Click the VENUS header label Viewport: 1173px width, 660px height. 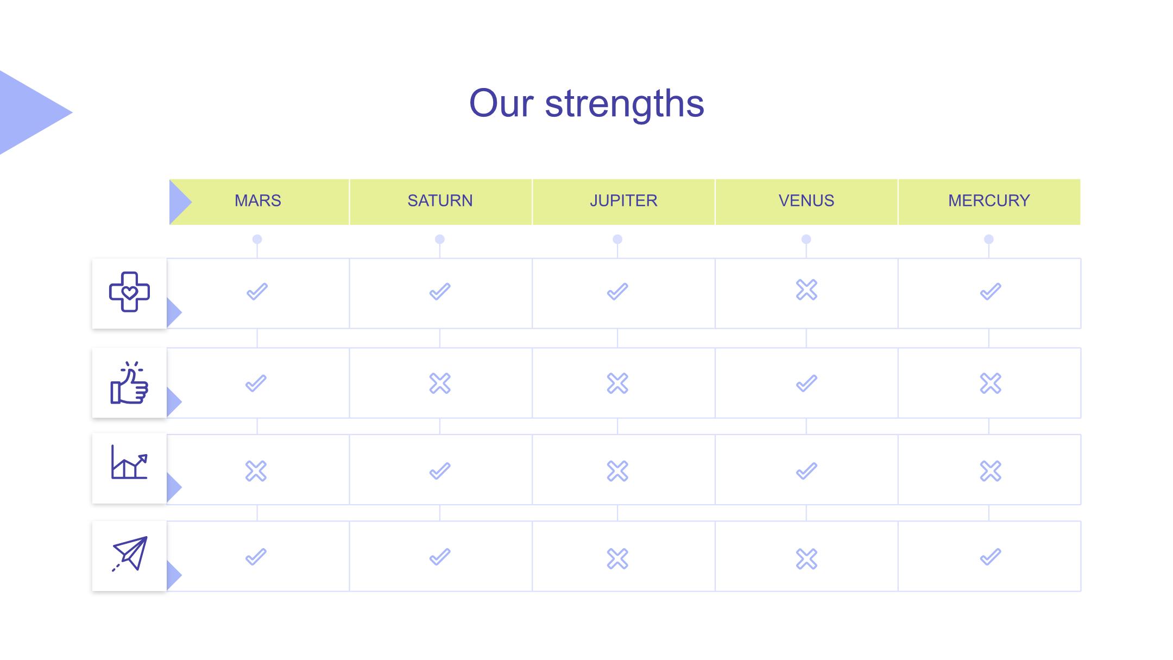click(806, 201)
